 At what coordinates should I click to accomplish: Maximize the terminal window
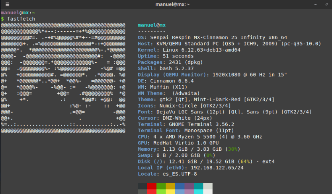(326, 4)
